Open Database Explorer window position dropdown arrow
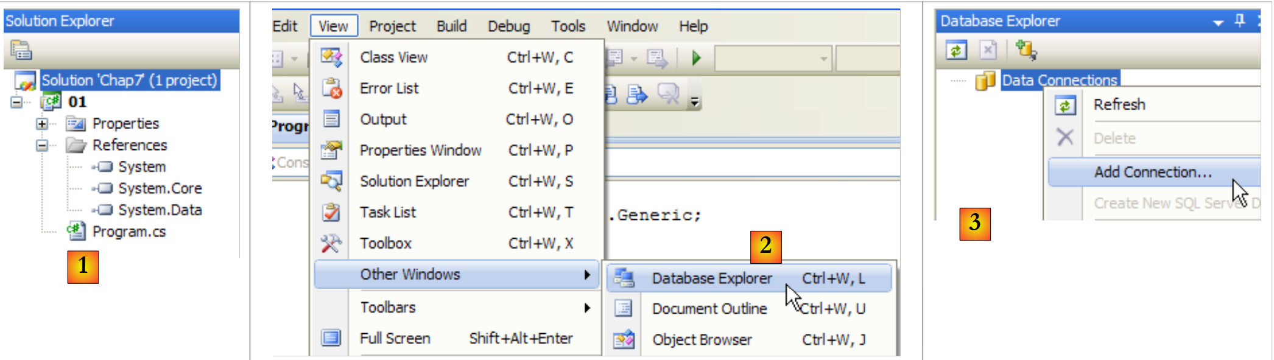This screenshot has width=1274, height=360. tap(1218, 23)
